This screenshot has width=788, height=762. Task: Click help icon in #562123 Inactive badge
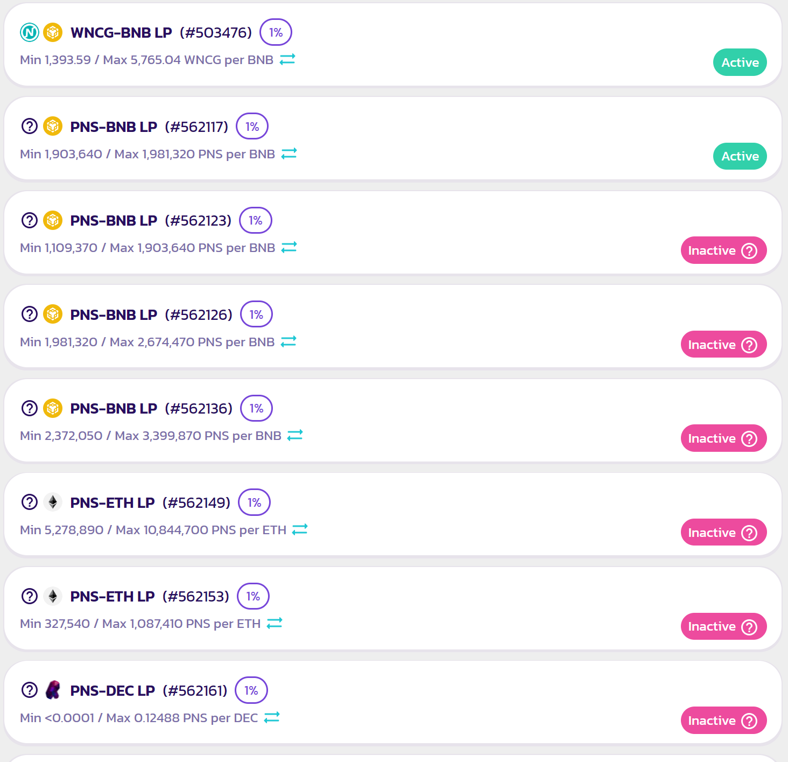[749, 251]
